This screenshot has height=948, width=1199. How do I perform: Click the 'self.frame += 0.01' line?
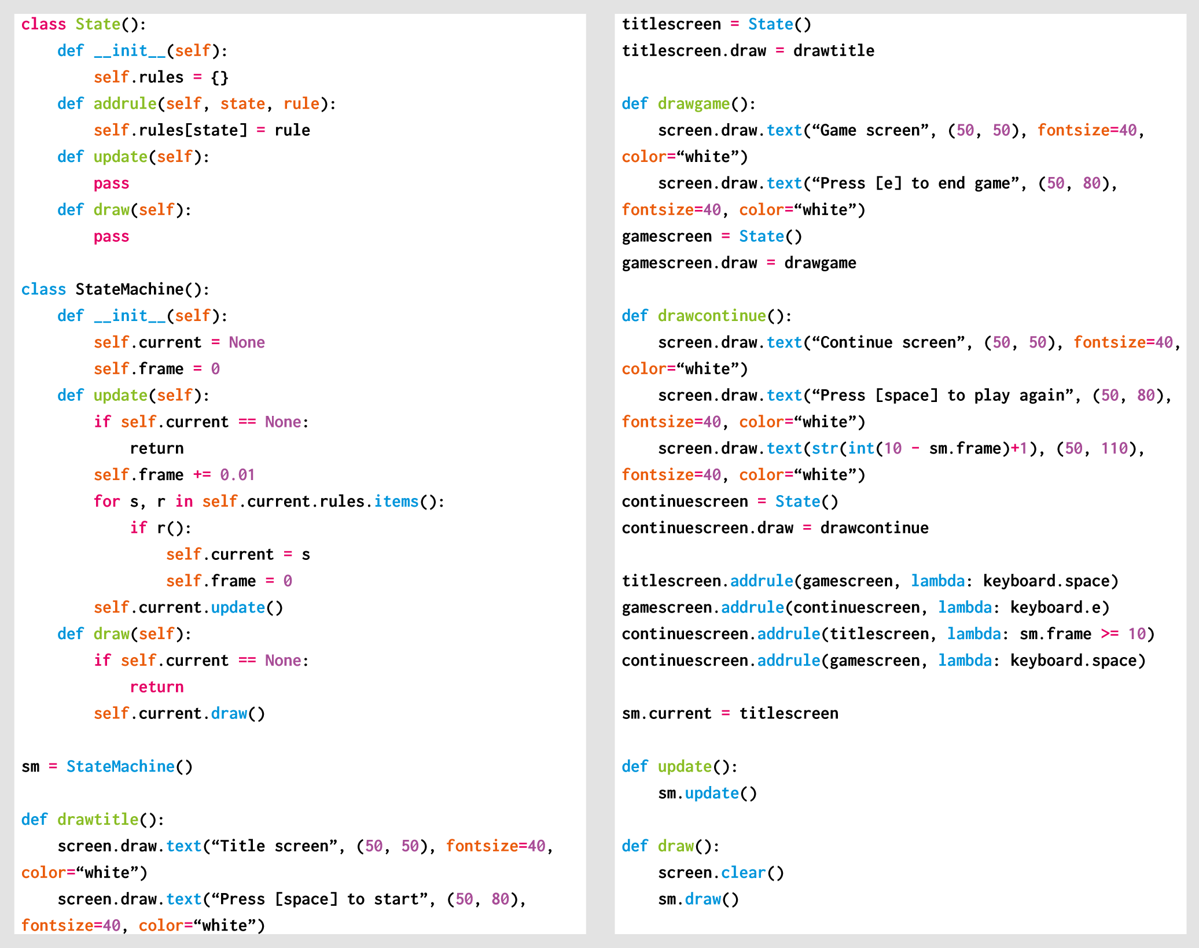(x=174, y=475)
